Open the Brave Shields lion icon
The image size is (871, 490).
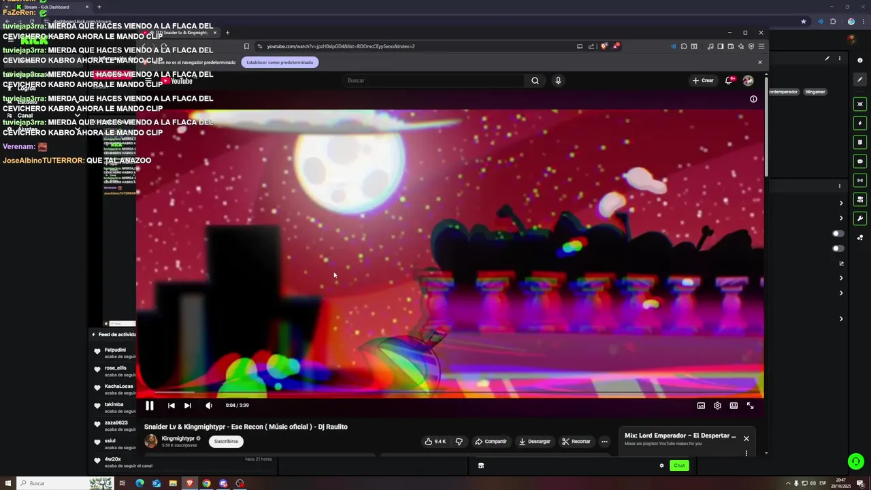[604, 46]
